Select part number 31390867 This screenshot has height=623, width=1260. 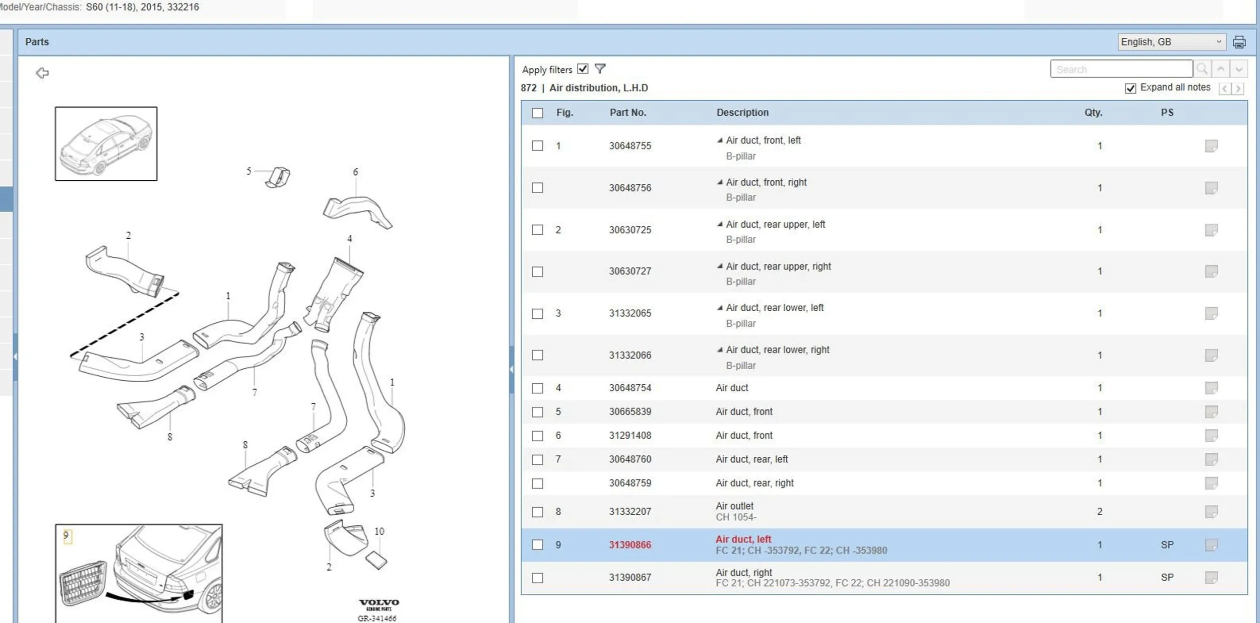630,578
